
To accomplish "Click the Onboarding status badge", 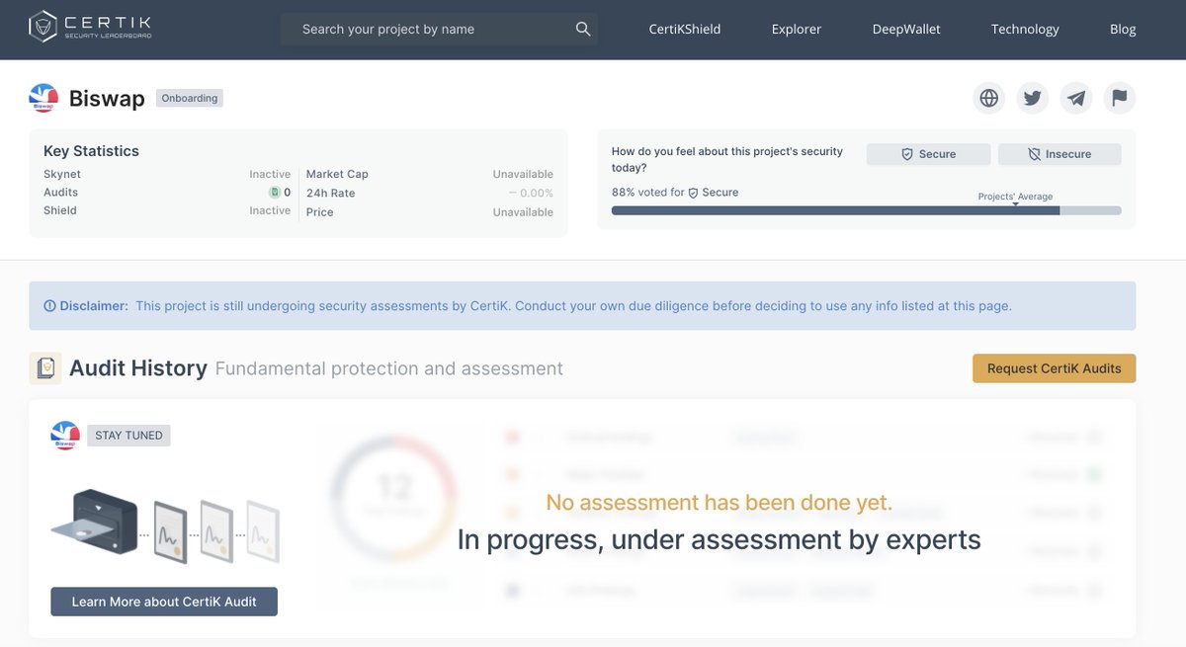I will point(190,98).
